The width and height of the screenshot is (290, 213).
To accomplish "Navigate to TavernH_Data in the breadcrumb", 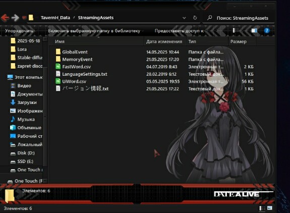I will tap(55, 18).
